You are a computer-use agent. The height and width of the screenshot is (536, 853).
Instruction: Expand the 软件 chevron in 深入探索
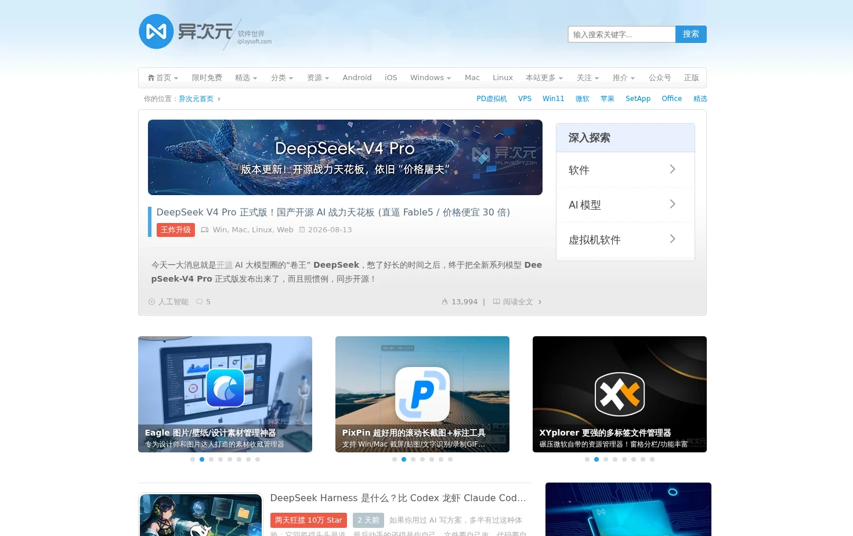tap(673, 170)
